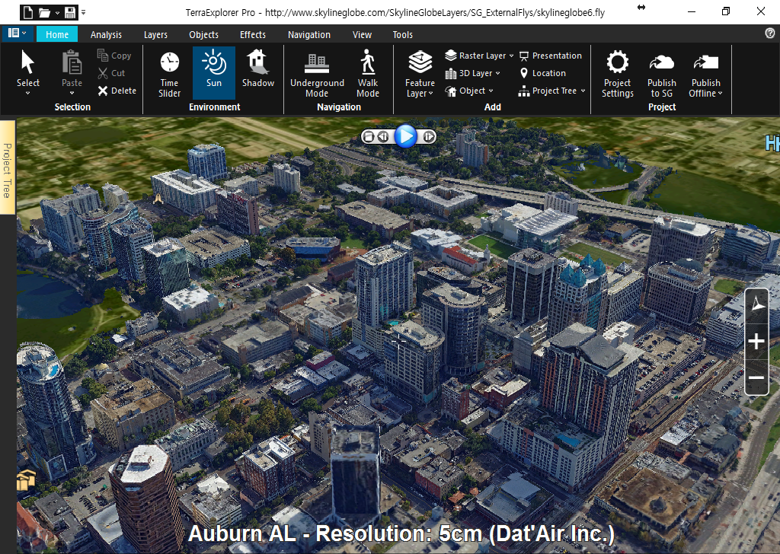Screen dimensions: 780x554
Task: Minimize the TerraExplorer window
Action: click(692, 11)
